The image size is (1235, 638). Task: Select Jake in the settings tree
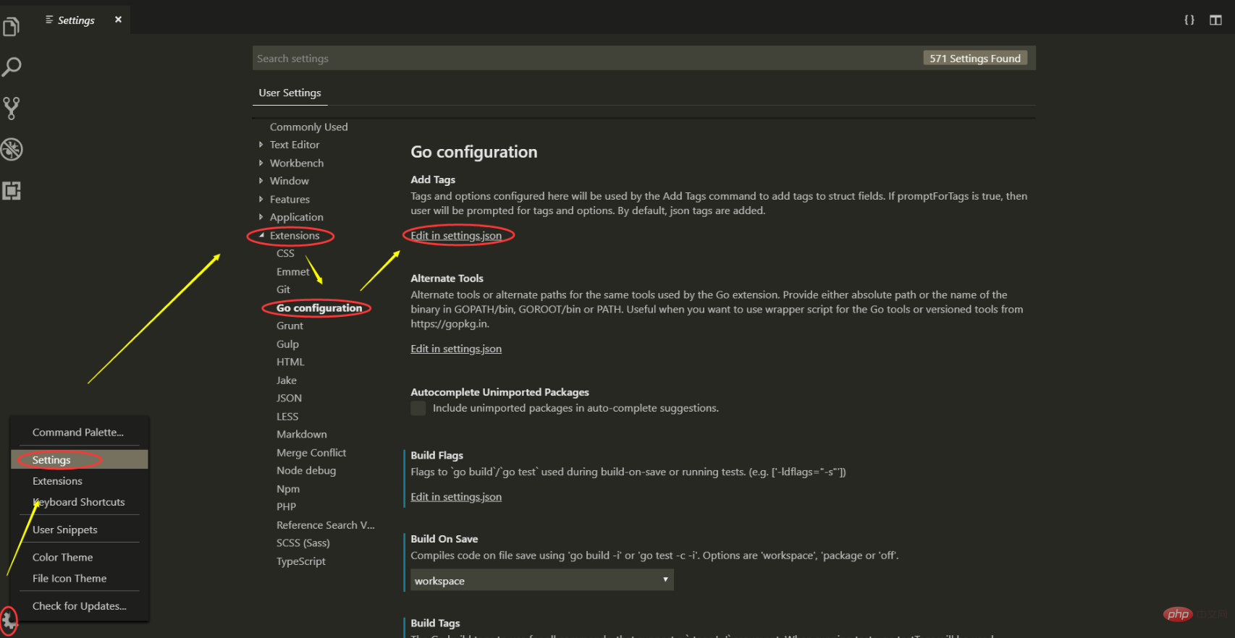(x=286, y=380)
